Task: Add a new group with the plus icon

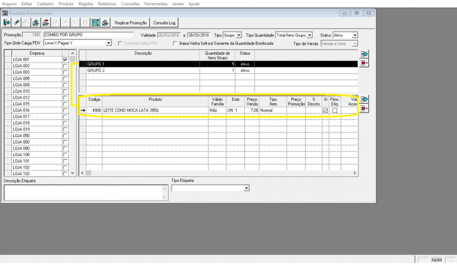Action: 363,54
